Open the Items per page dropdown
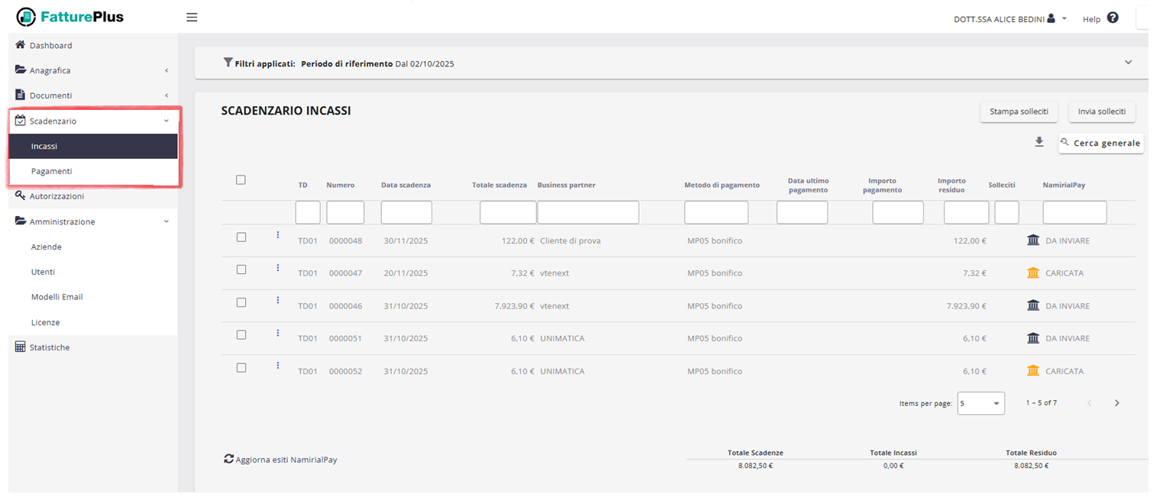Image resolution: width=1160 pixels, height=497 pixels. tap(981, 403)
